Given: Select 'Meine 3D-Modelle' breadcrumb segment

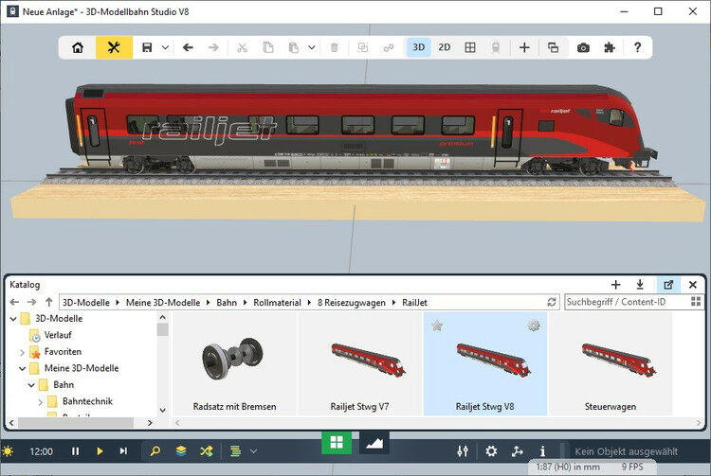Looking at the screenshot, I should (x=163, y=302).
